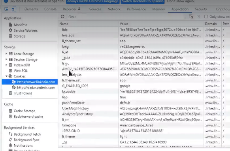
Task: Focus the cookie Filter input field
Action: point(125,17)
